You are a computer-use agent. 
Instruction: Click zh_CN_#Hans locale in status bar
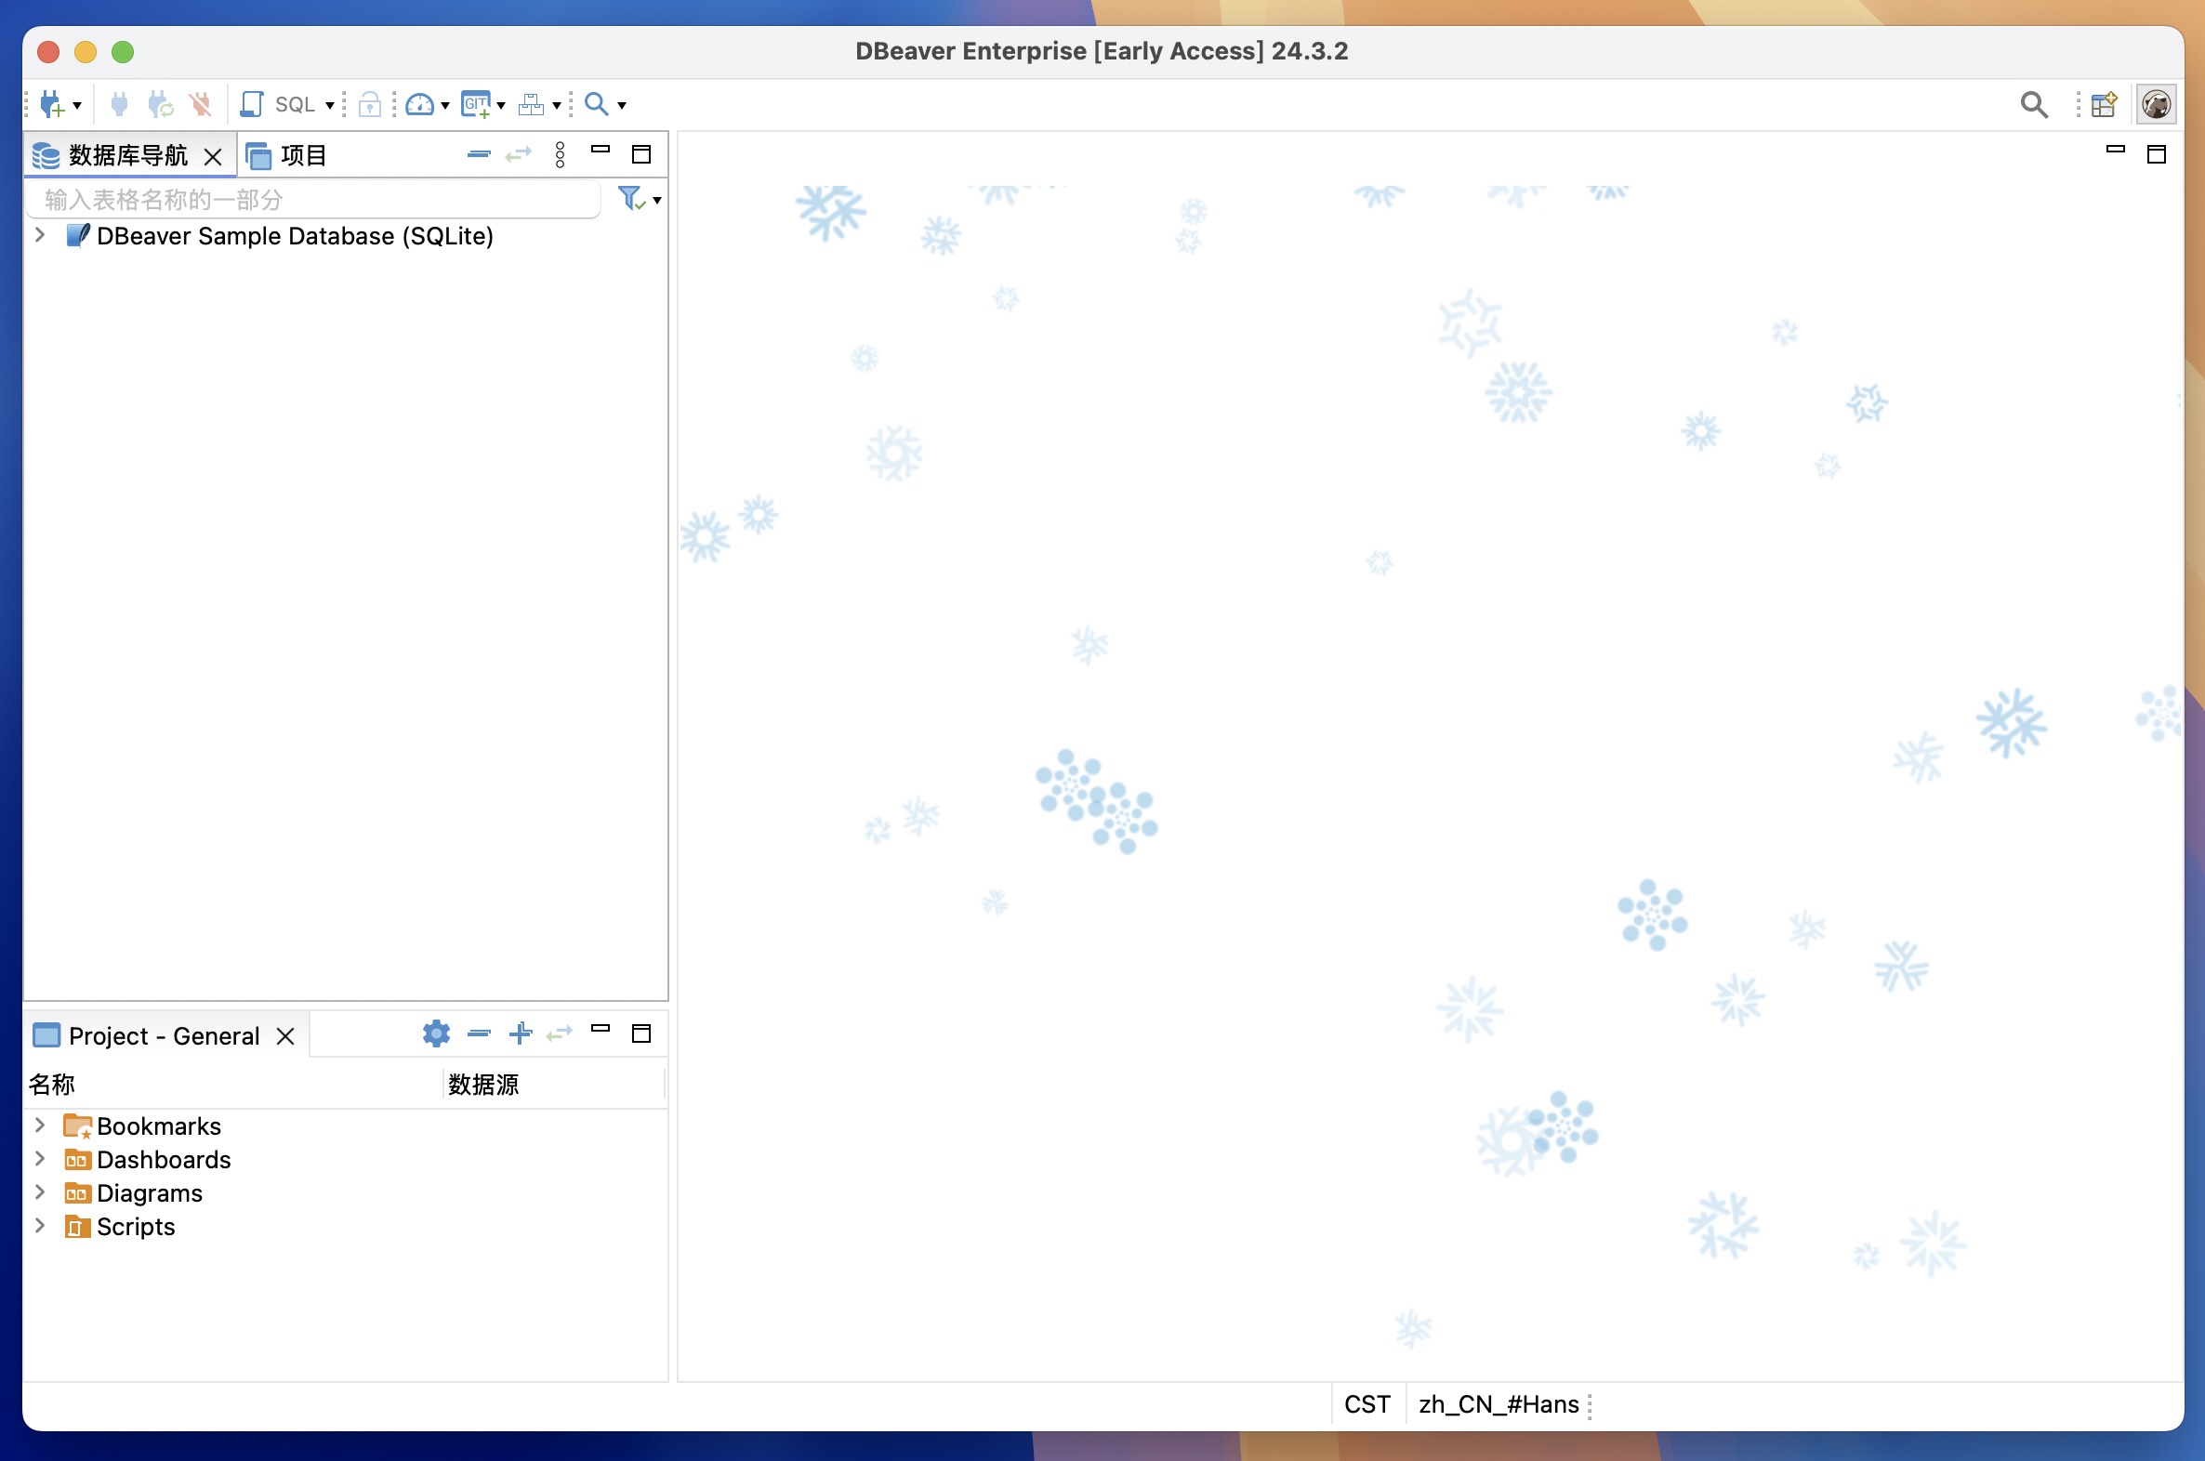(x=1499, y=1404)
